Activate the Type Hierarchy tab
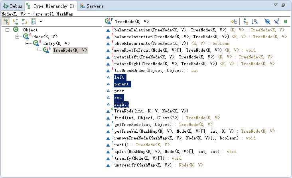 click(50, 6)
